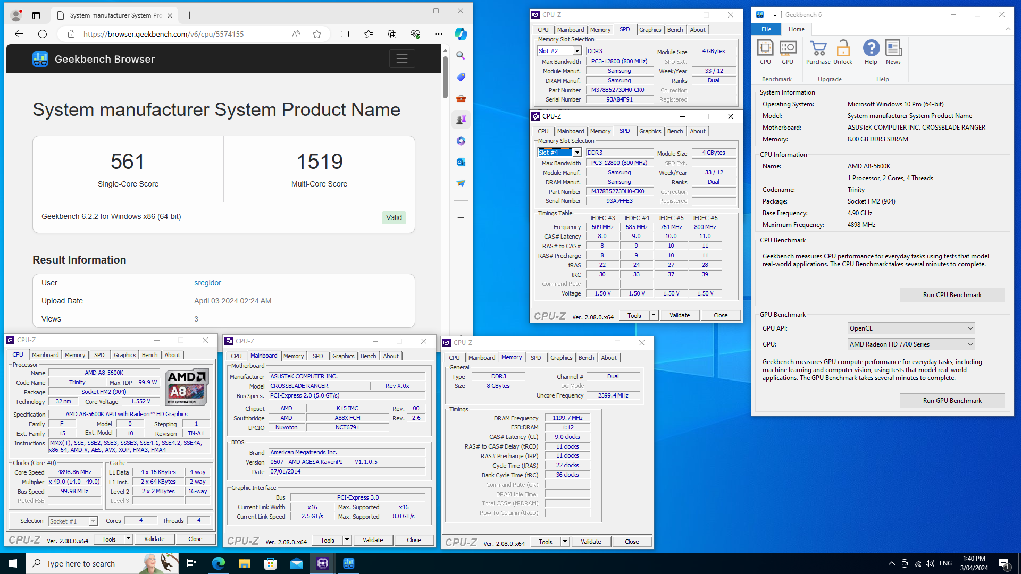Open the Edge sidebar Outlook icon

[x=461, y=162]
